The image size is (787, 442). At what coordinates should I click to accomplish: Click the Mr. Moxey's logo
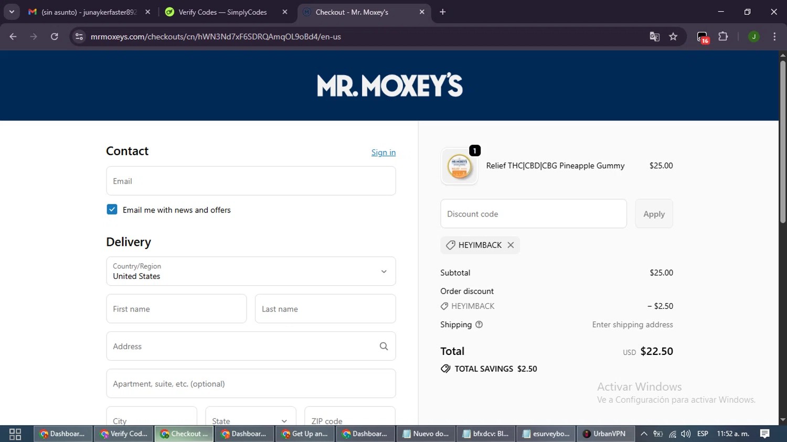[390, 85]
